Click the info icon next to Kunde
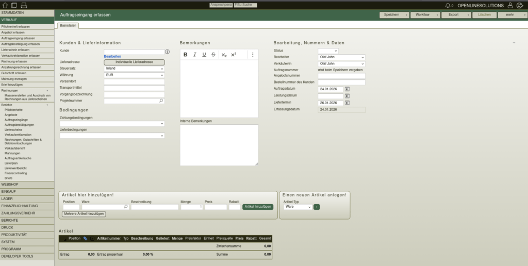528x266 pixels. point(167,52)
